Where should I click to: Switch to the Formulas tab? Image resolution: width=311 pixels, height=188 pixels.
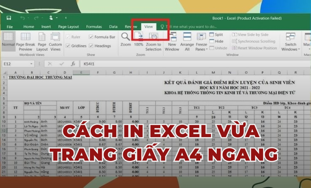point(94,27)
